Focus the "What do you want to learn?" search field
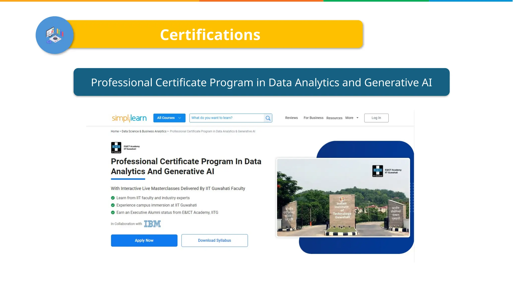The width and height of the screenshot is (513, 288). pyautogui.click(x=227, y=118)
